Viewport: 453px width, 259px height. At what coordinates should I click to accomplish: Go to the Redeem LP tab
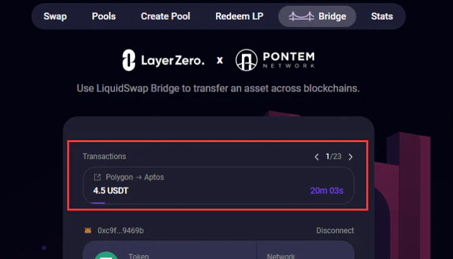239,16
